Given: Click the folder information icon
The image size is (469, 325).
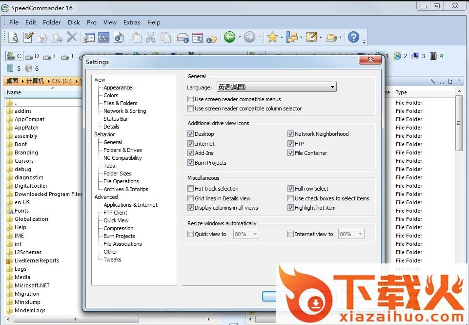Looking at the screenshot, I should pos(212,38).
